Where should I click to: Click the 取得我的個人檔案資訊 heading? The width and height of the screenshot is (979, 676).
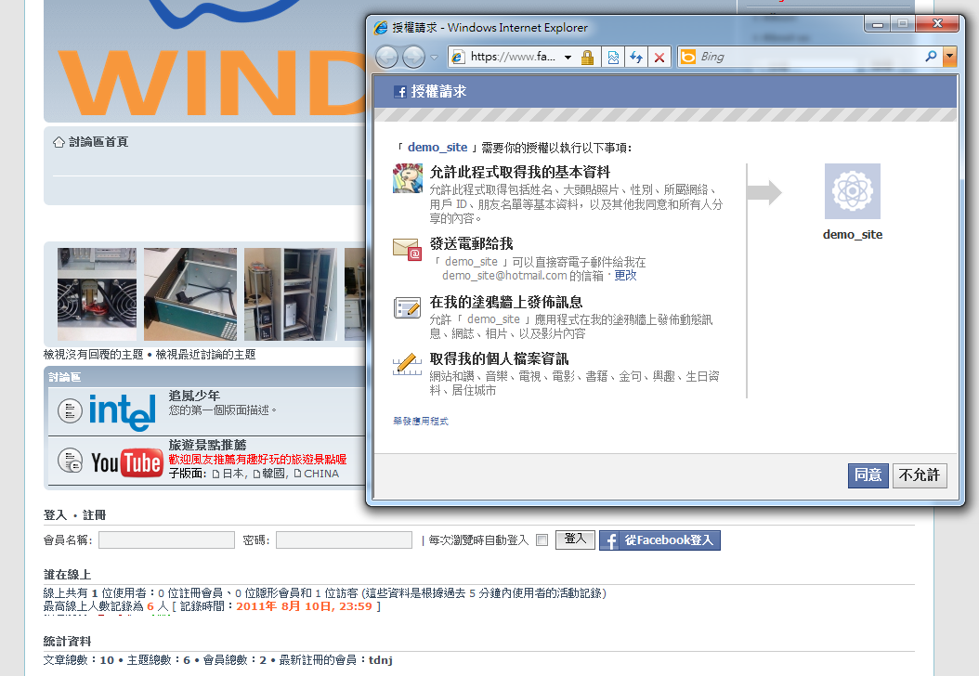499,359
